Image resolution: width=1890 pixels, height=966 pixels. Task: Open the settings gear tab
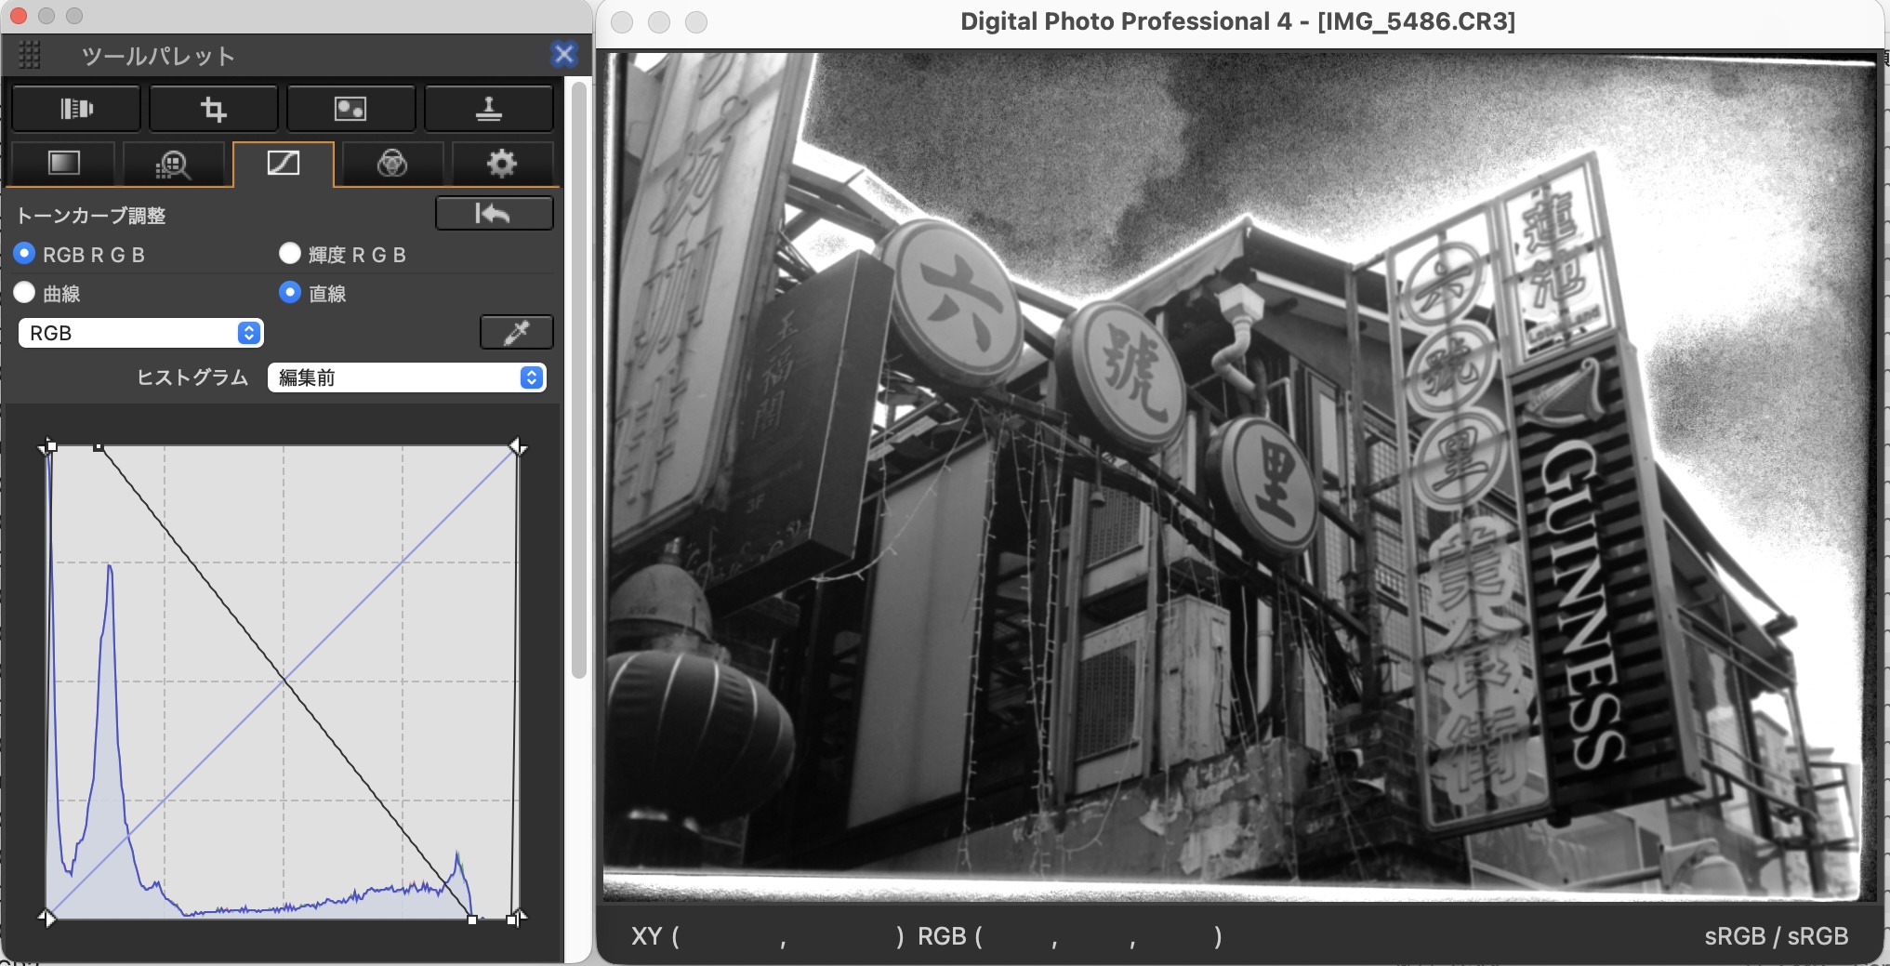(x=501, y=165)
